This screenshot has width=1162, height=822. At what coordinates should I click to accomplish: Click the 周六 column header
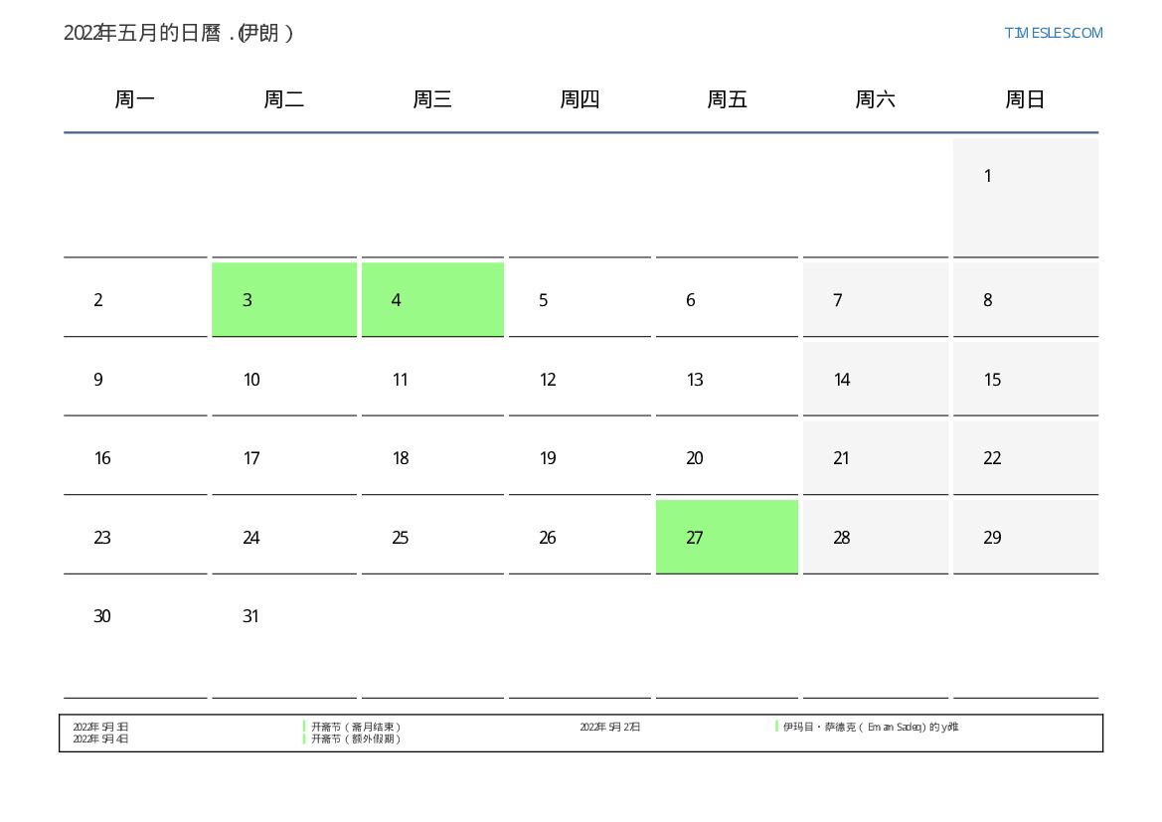[x=875, y=99]
